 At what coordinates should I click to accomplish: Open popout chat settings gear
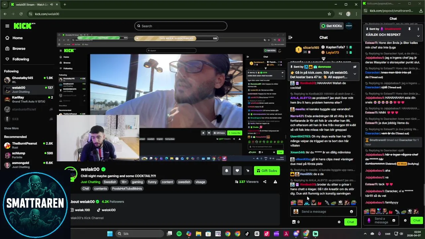405,220
